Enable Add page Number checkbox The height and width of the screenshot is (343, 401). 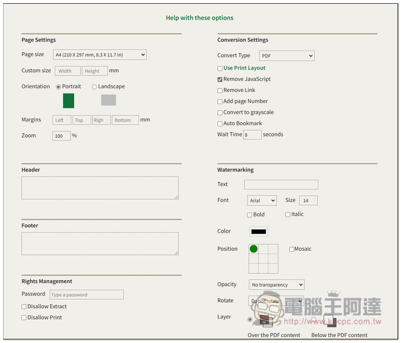click(x=220, y=102)
